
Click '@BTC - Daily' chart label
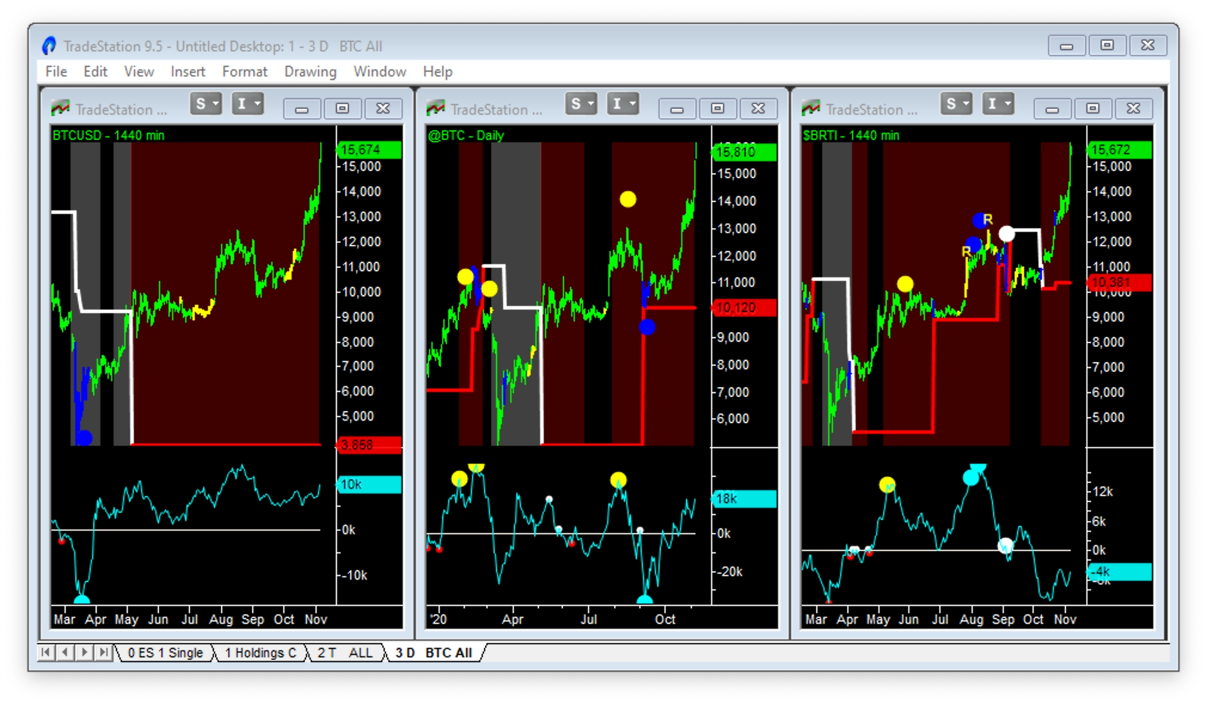(466, 136)
